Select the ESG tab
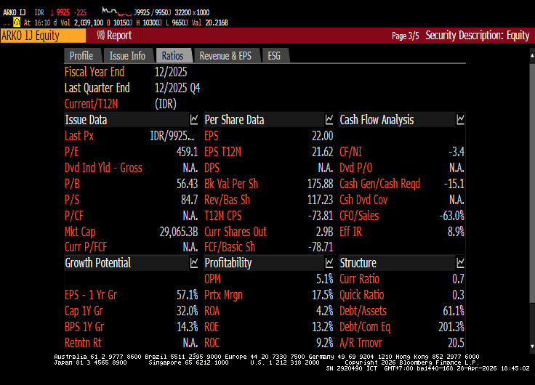535x385 pixels. coord(274,56)
